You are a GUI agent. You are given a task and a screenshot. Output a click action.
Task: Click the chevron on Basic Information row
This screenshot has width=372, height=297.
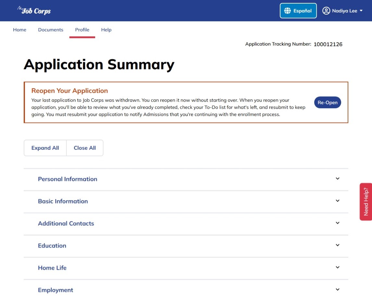point(338,201)
